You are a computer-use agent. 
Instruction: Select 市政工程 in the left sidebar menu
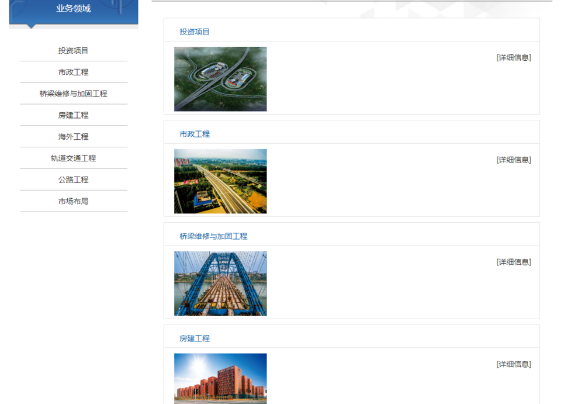74,72
